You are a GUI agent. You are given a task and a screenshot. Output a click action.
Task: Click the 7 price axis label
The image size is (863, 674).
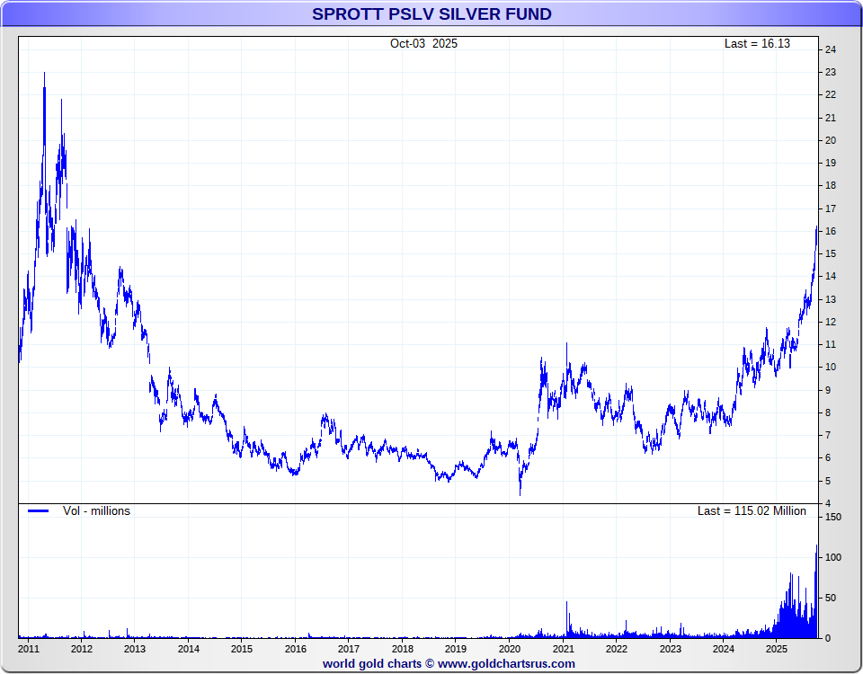[828, 435]
